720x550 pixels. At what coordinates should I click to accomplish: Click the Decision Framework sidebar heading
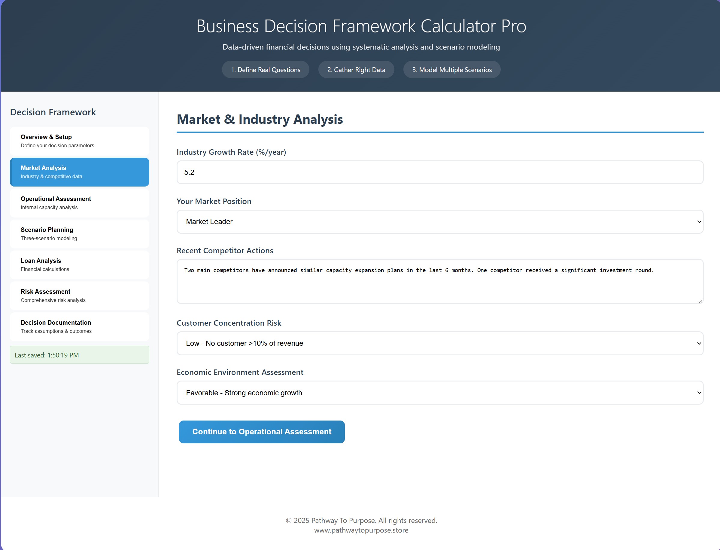coord(53,112)
